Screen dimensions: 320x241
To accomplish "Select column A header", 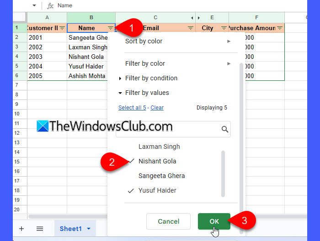I will tap(47, 17).
